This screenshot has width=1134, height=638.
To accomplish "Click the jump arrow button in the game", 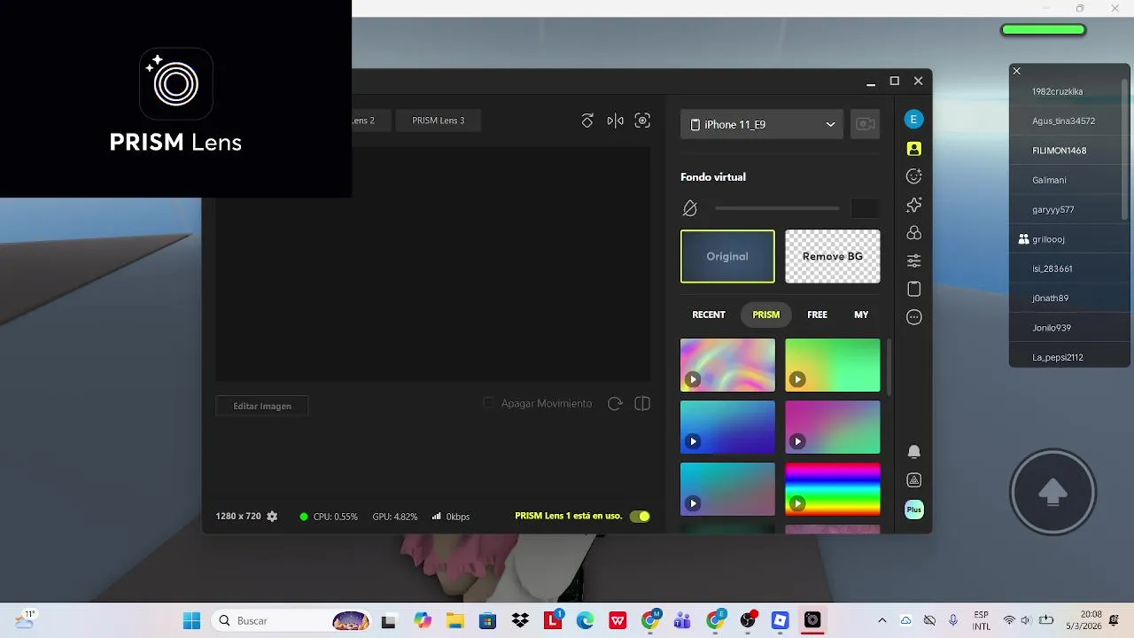I will point(1052,493).
